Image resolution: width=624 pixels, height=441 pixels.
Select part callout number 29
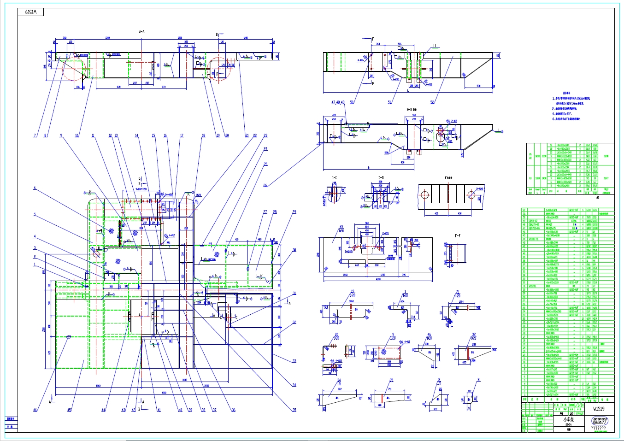[x=294, y=212]
